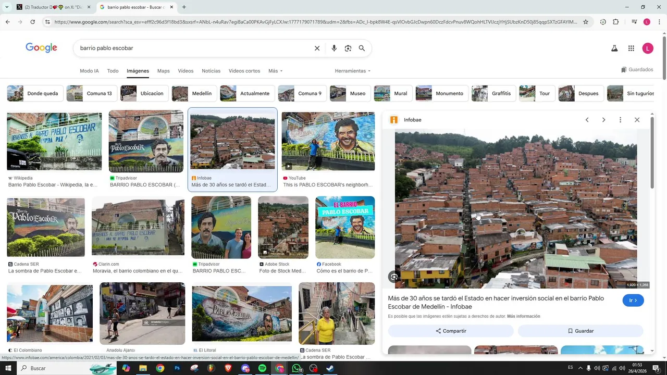The image size is (667, 375).
Task: Go back in browser history
Action: tap(7, 22)
